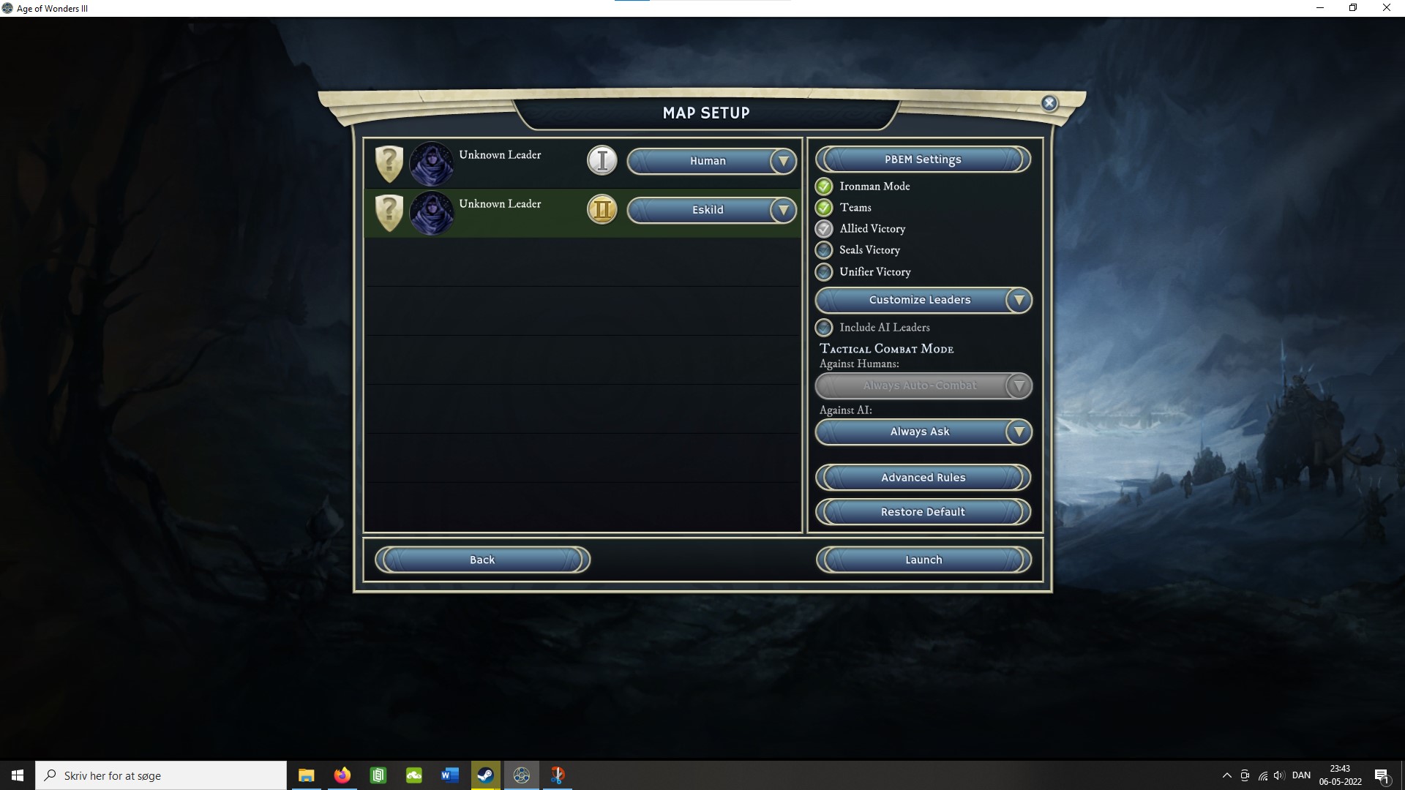
Task: Open green document app in taskbar
Action: coord(378,775)
